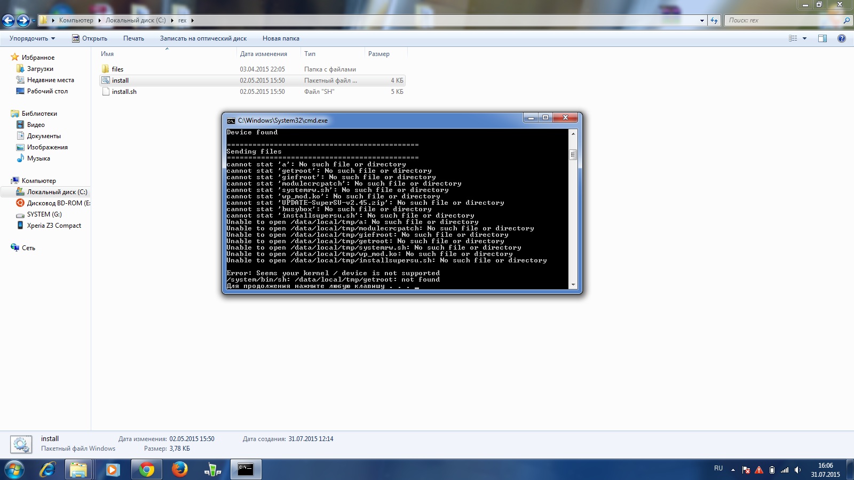Open the Упорядочить dropdown menu
854x480 pixels.
pos(32,38)
